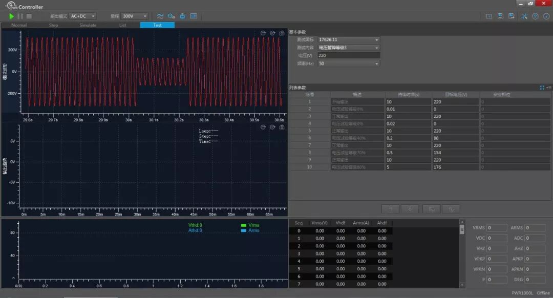This screenshot has width=553, height=298.
Task: Click the DEG readout field
Action: tap(535, 280)
